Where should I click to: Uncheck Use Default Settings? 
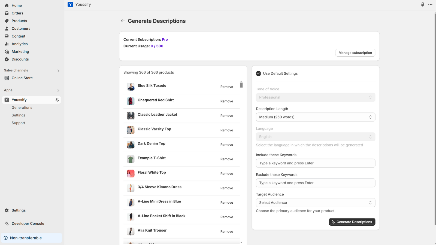click(x=258, y=73)
